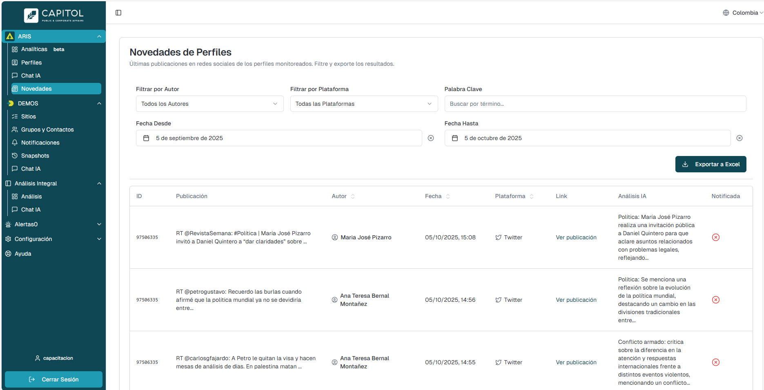Toggle notified status for 14:56 post
Image resolution: width=764 pixels, height=390 pixels.
(715, 300)
